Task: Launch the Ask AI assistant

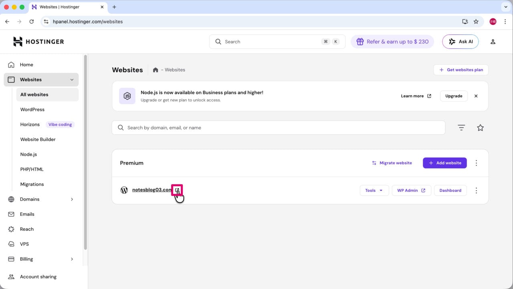Action: click(x=460, y=42)
